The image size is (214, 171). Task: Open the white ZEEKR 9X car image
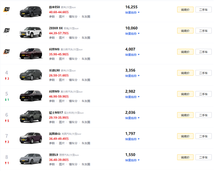31,32
